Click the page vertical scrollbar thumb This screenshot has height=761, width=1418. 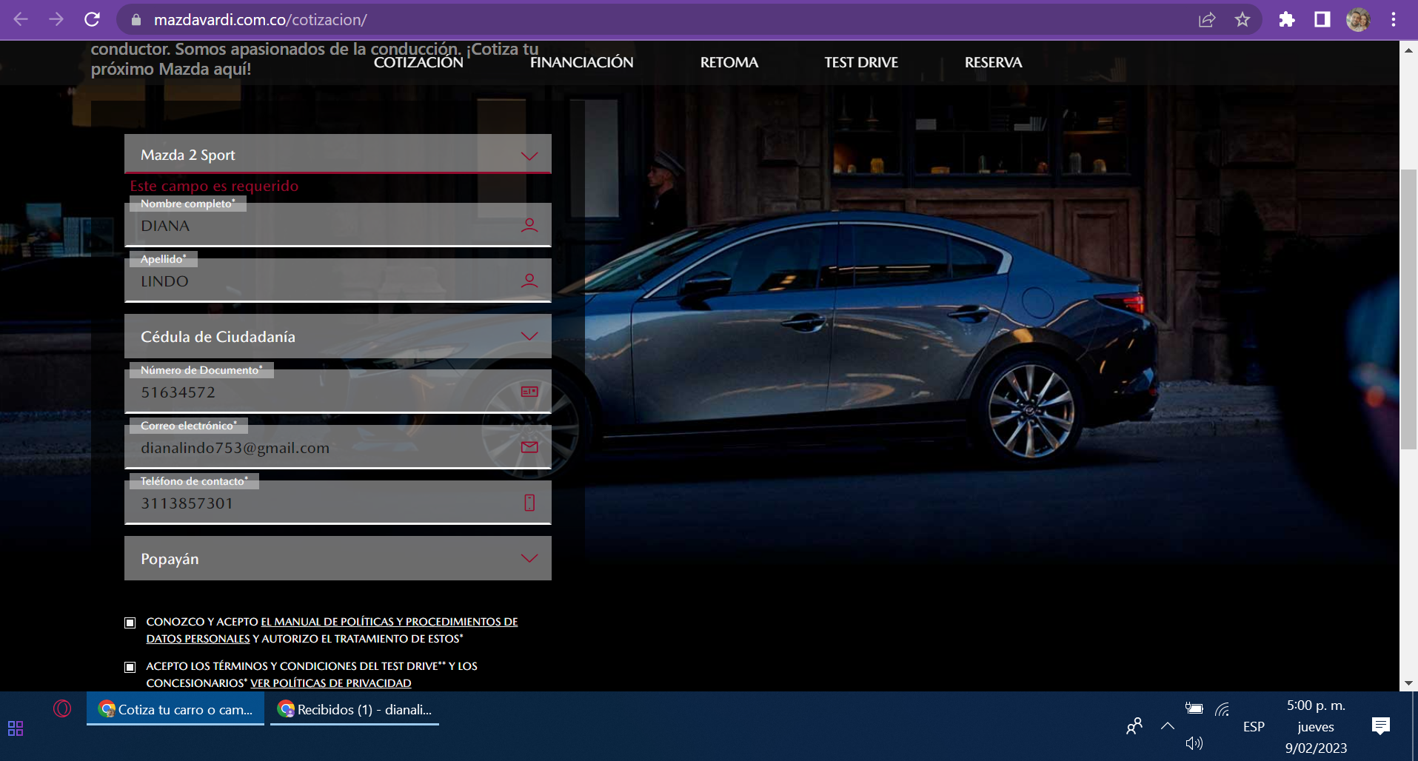pos(1408,309)
